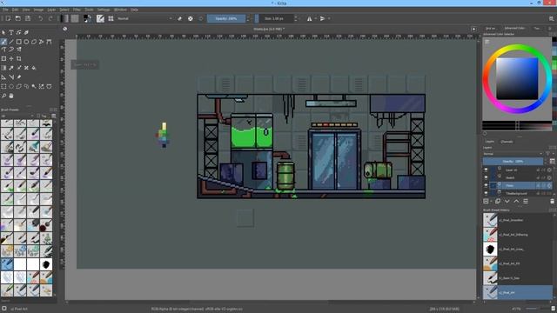The height and width of the screenshot is (313, 557).
Task: Move the layer down
Action: [507, 201]
